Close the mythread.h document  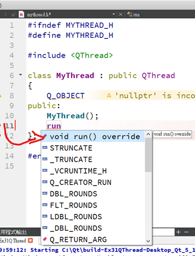(x=121, y=14)
